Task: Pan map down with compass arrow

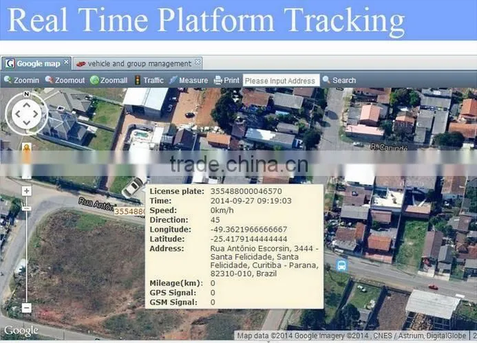Action: pos(26,123)
